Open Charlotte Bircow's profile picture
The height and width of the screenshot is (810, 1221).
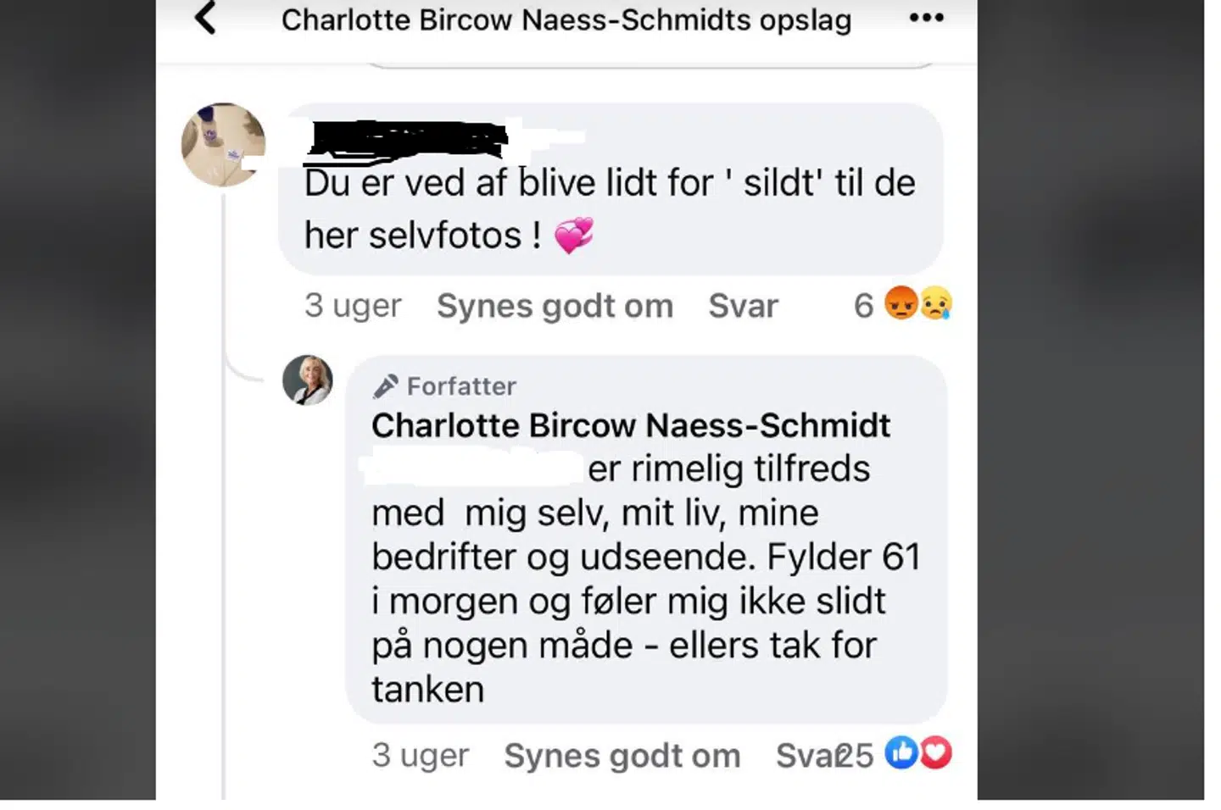[307, 380]
